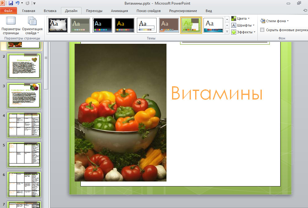Expand the full themes gallery

pos(227,31)
